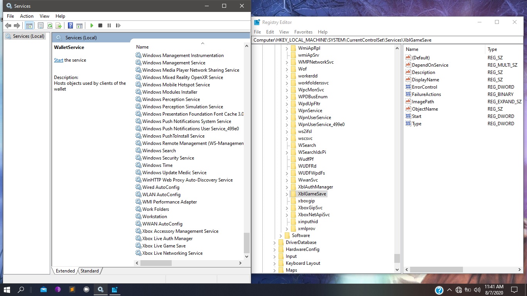Expand Keyboard Layout key arrow
This screenshot has width=527, height=296.
coord(274,263)
